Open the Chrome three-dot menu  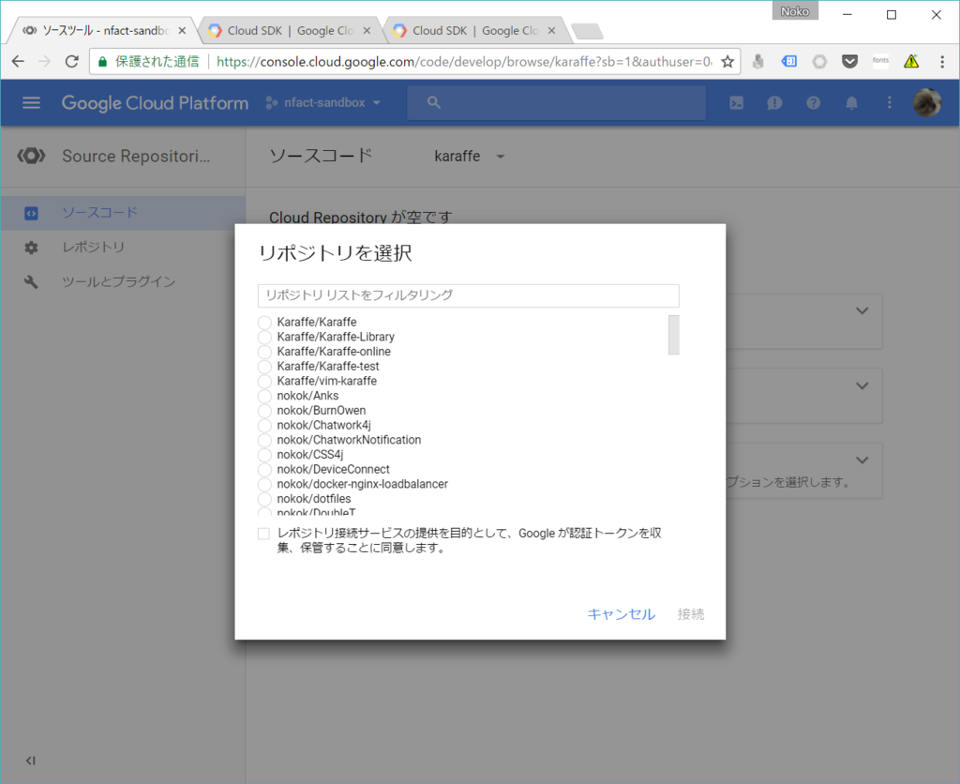coord(942,61)
